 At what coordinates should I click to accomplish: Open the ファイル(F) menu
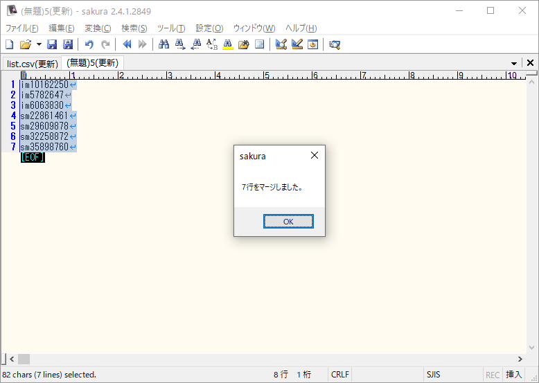(22, 28)
